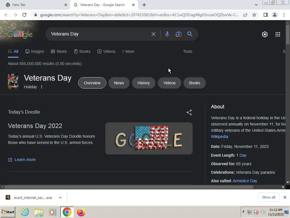Click the Chrome taskbar icon
The height and width of the screenshot is (218, 290).
(x=67, y=212)
